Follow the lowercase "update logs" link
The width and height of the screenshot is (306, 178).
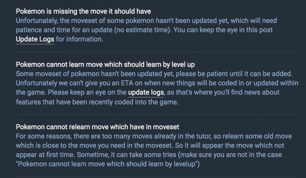pyautogui.click(x=146, y=92)
